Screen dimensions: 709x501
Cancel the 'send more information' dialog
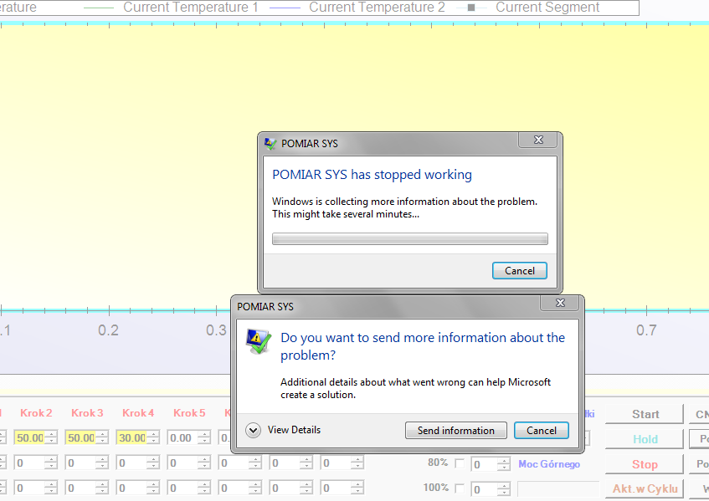(x=542, y=431)
